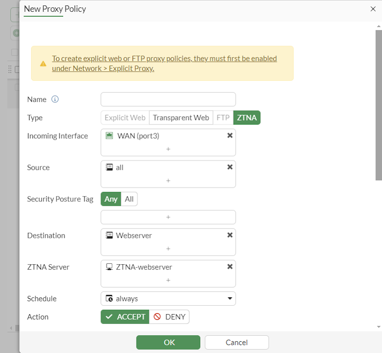
Task: Remove 'all' entry from Source
Action: coord(230,167)
